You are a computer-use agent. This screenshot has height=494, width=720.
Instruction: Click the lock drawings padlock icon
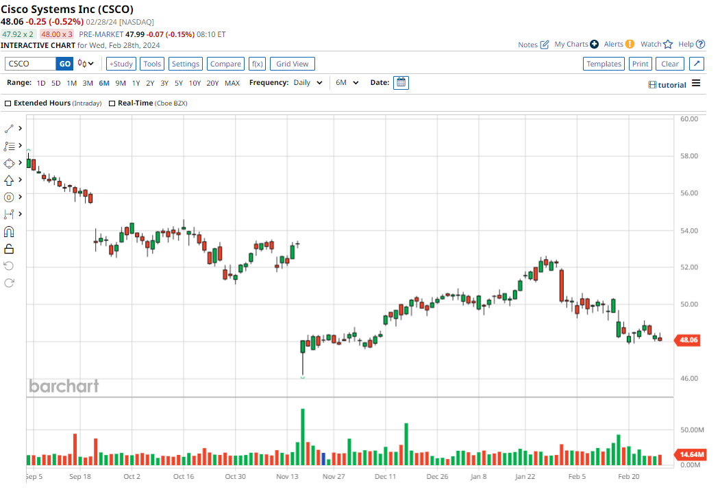pyautogui.click(x=10, y=249)
